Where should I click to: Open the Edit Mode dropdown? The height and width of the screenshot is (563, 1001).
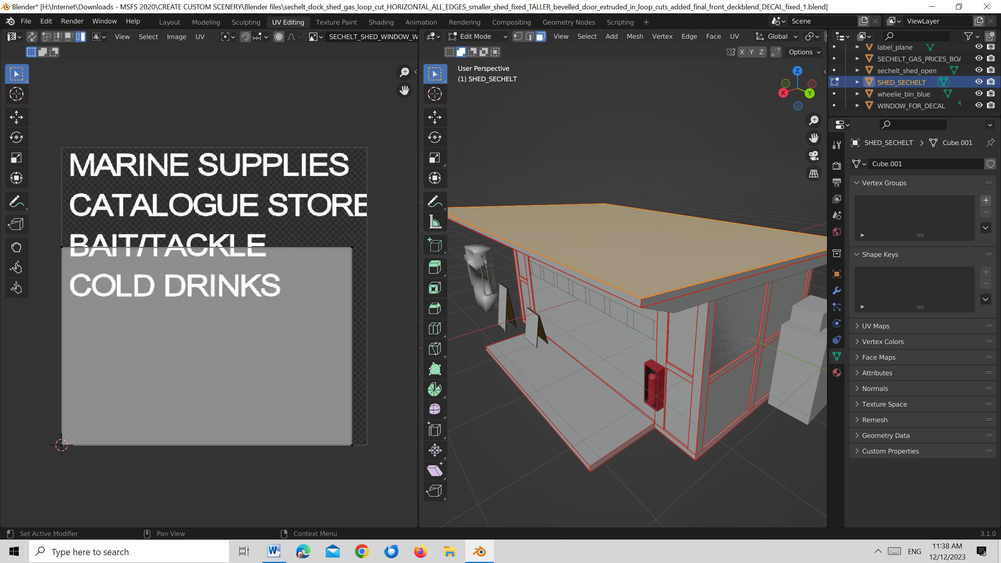(x=477, y=36)
